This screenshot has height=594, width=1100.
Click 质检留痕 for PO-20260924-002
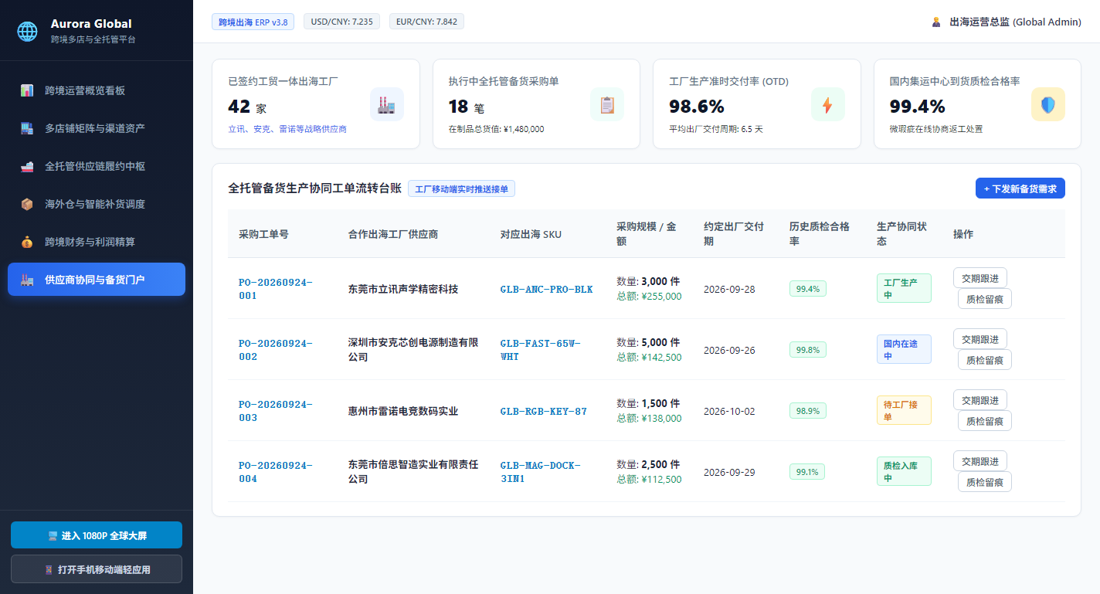[985, 360]
